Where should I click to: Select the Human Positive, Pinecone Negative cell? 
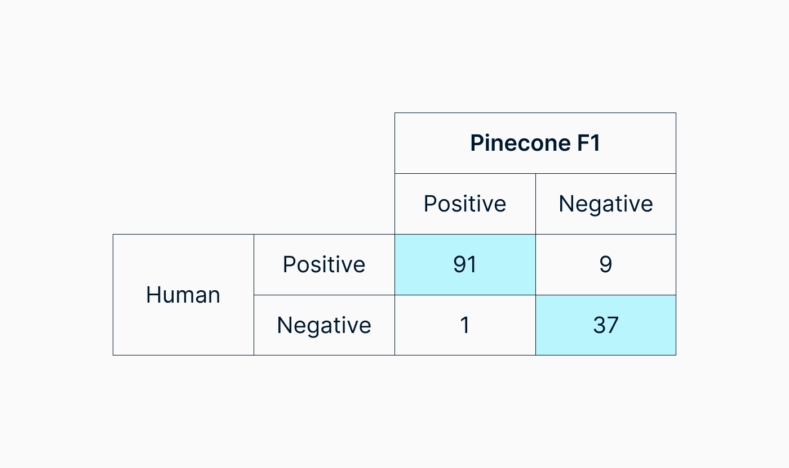(605, 264)
